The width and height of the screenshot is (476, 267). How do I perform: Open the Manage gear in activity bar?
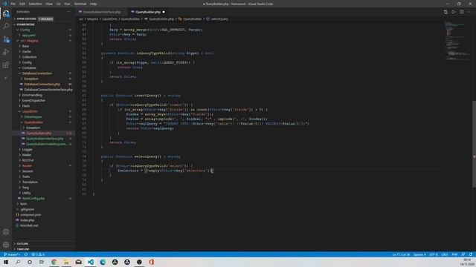coord(6,245)
